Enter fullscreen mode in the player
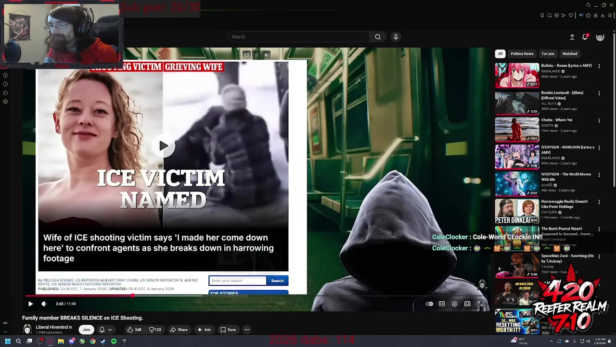The height and width of the screenshot is (347, 616). tap(480, 304)
